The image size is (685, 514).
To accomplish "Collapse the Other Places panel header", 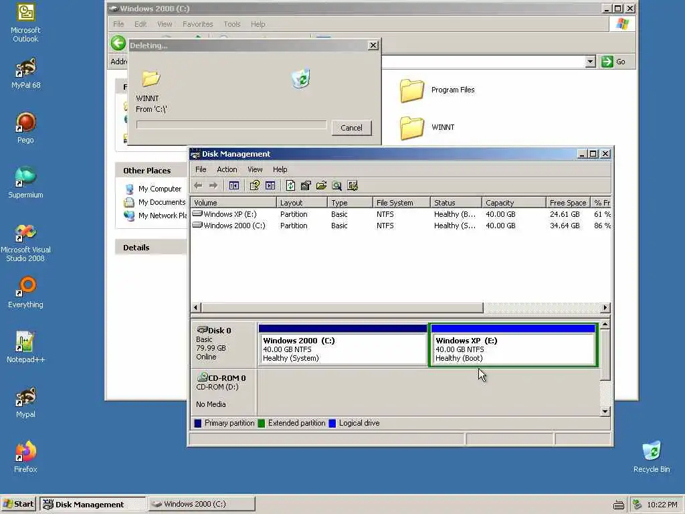I will pos(151,171).
